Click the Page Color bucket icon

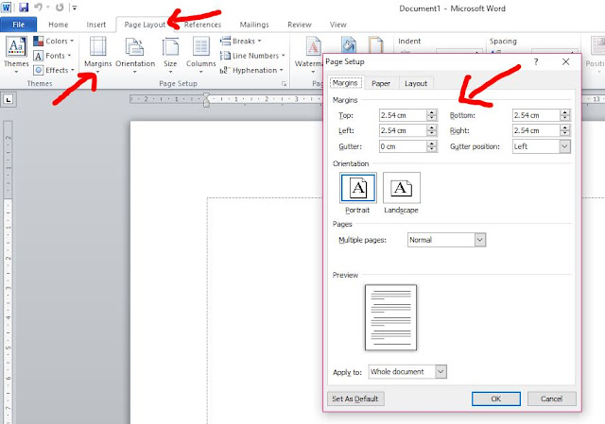[349, 45]
